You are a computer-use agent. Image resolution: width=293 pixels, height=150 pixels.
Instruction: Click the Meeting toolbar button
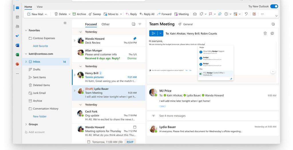181,14
